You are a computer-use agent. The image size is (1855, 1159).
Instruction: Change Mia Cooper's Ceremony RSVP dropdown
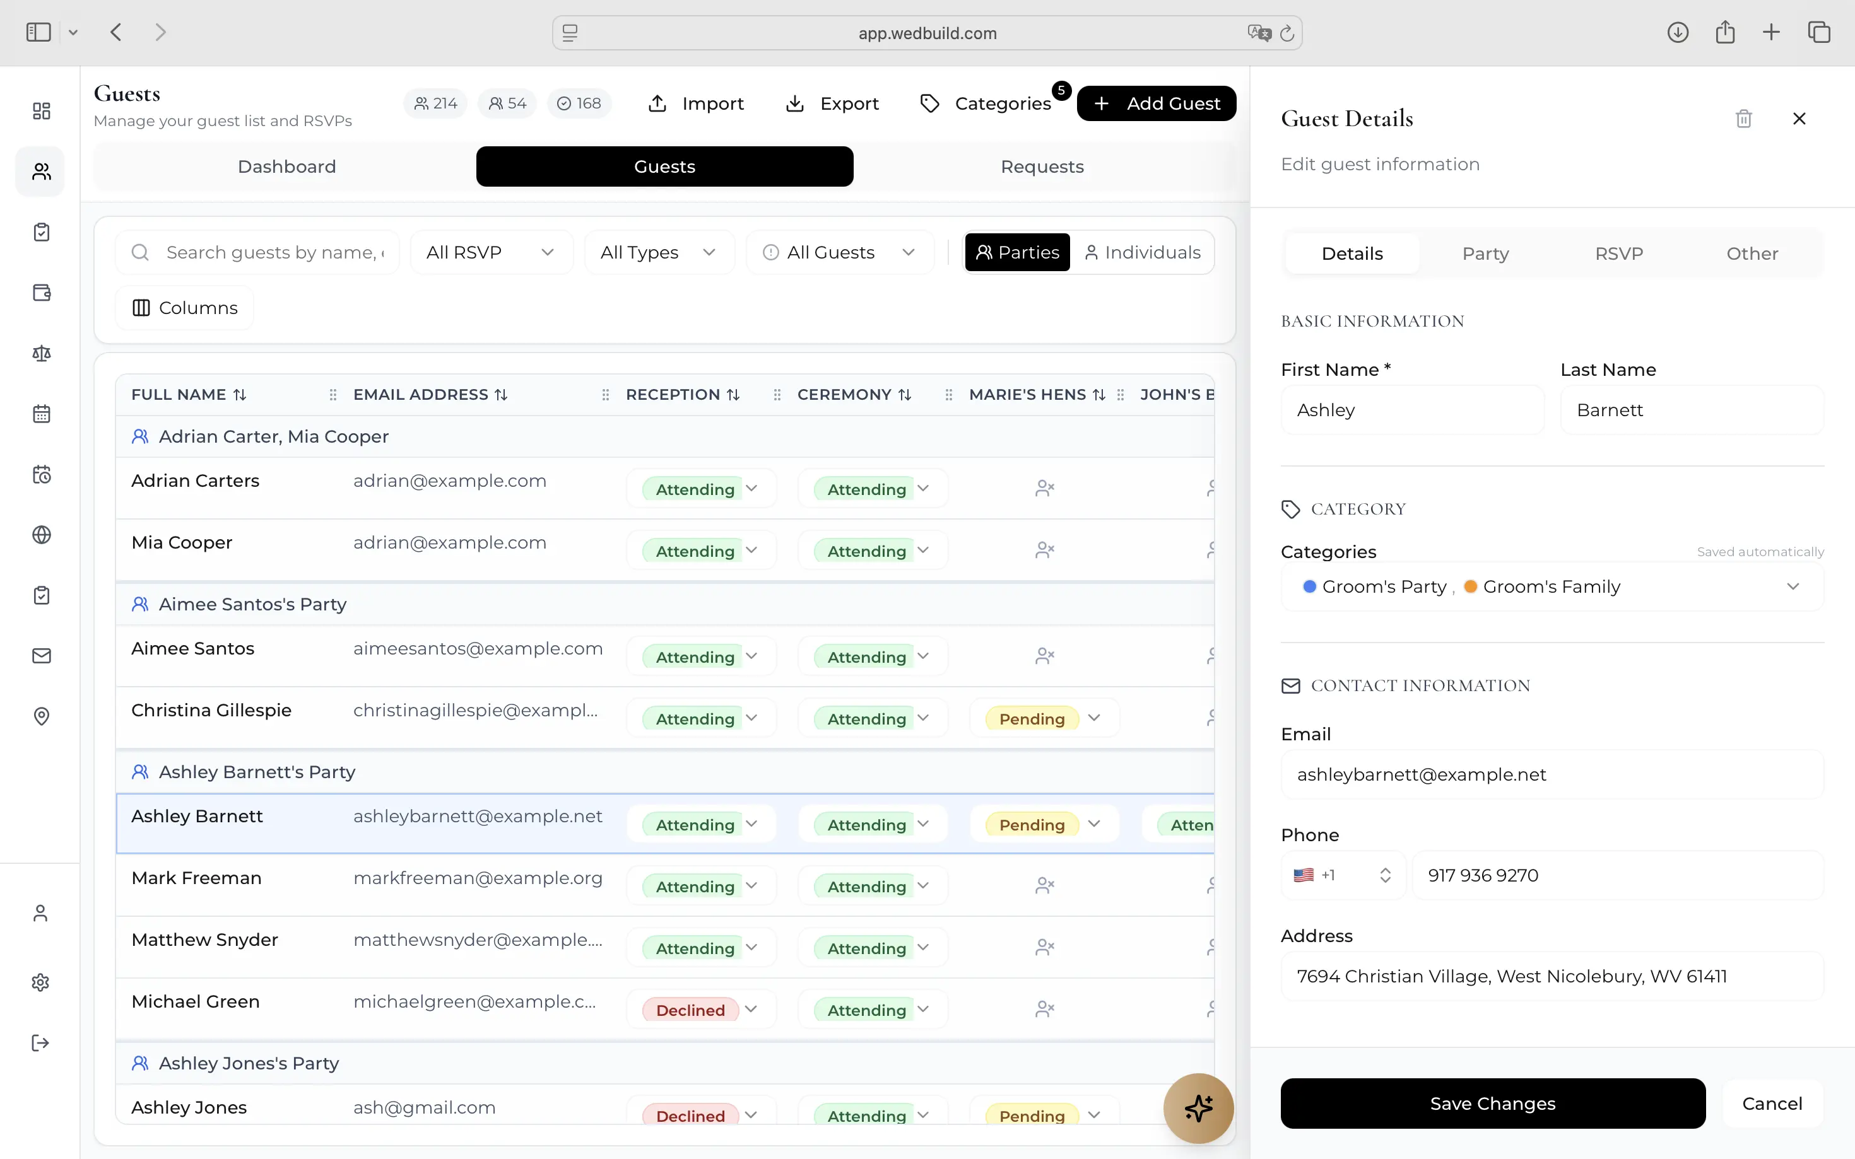click(873, 550)
